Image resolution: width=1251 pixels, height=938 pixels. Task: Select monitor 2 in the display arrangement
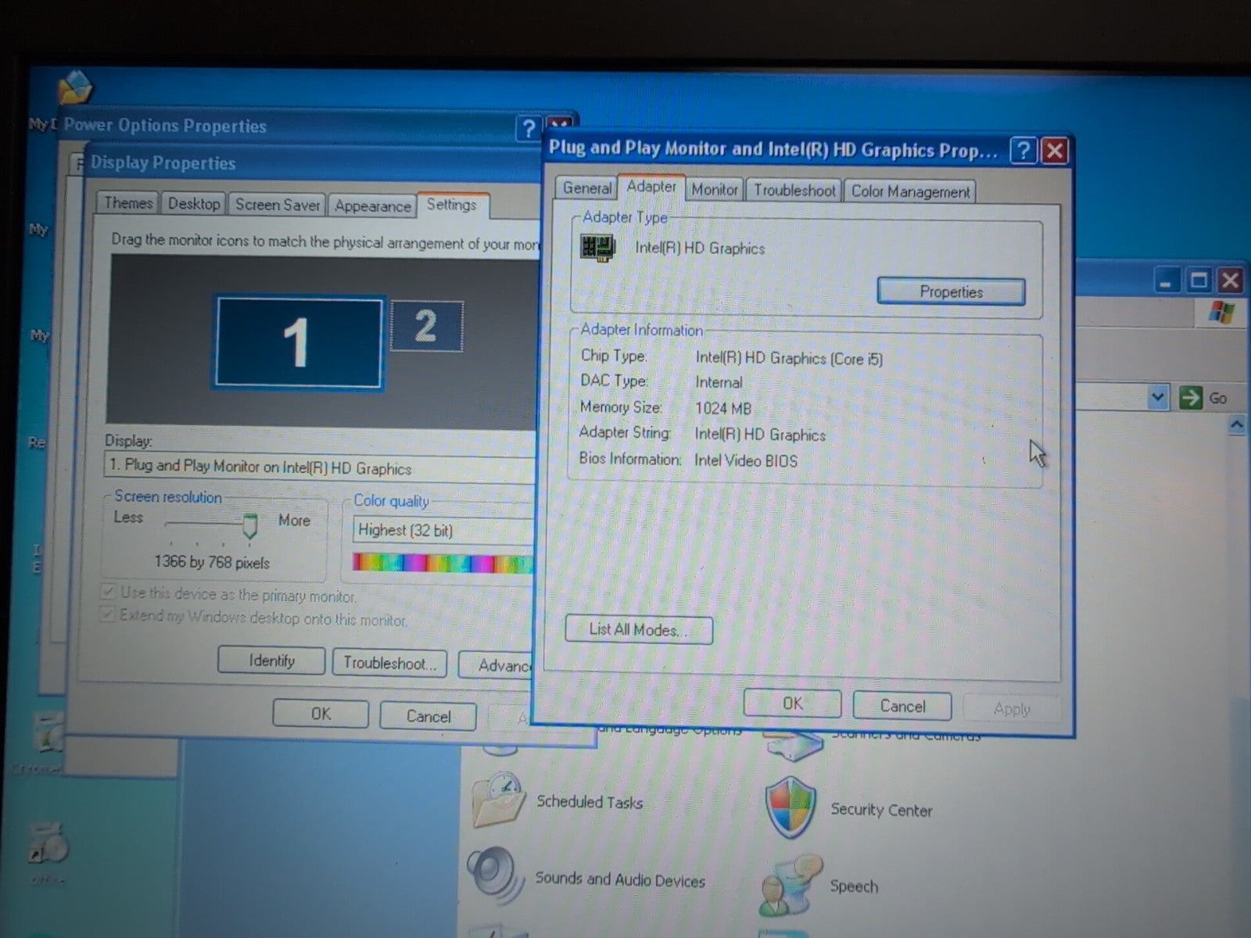pos(426,326)
